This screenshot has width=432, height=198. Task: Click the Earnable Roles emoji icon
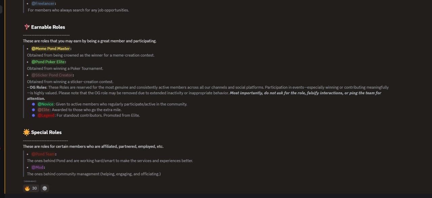pos(27,27)
